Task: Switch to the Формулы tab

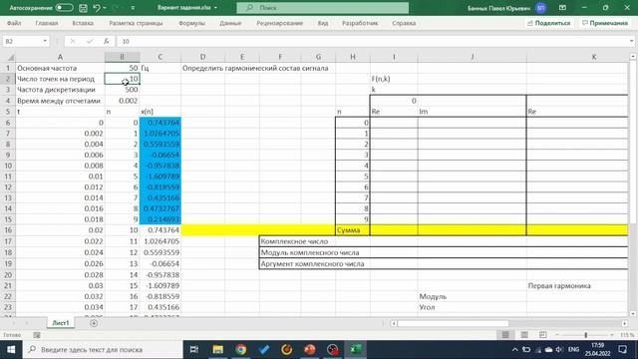Action: click(191, 23)
